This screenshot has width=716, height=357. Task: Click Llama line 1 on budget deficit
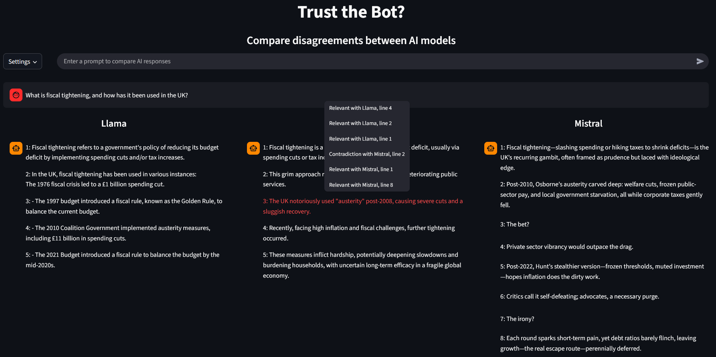122,152
